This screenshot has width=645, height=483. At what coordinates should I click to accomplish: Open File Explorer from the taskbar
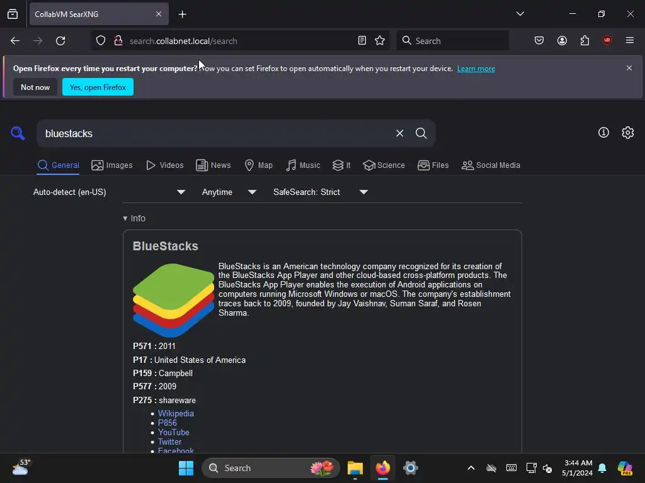pyautogui.click(x=355, y=468)
